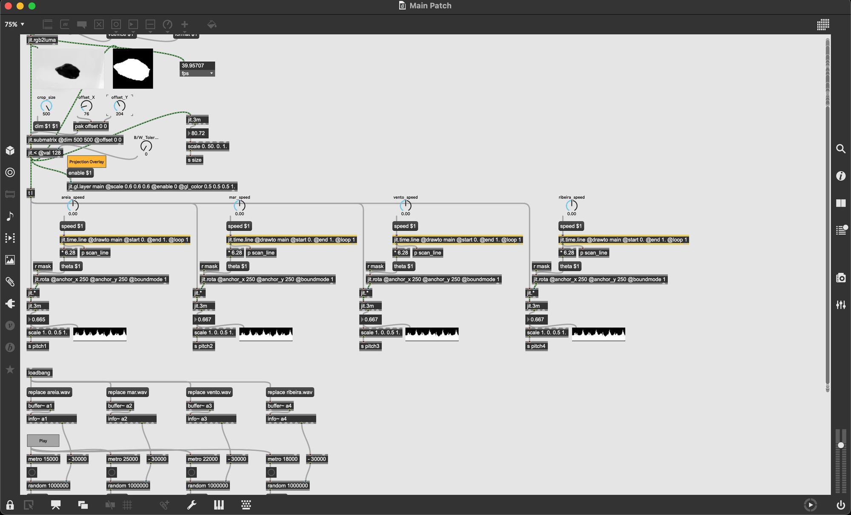Open the snapshots camera icon

pyautogui.click(x=840, y=278)
